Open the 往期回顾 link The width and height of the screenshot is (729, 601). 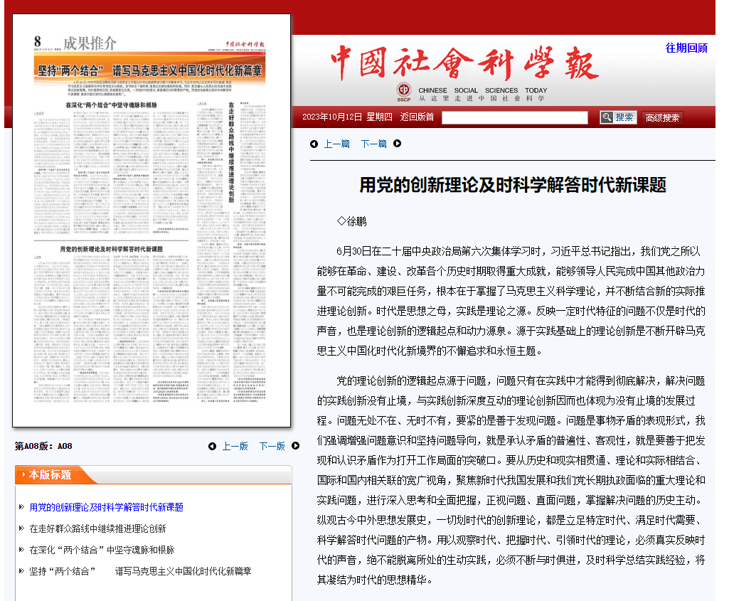[x=686, y=48]
